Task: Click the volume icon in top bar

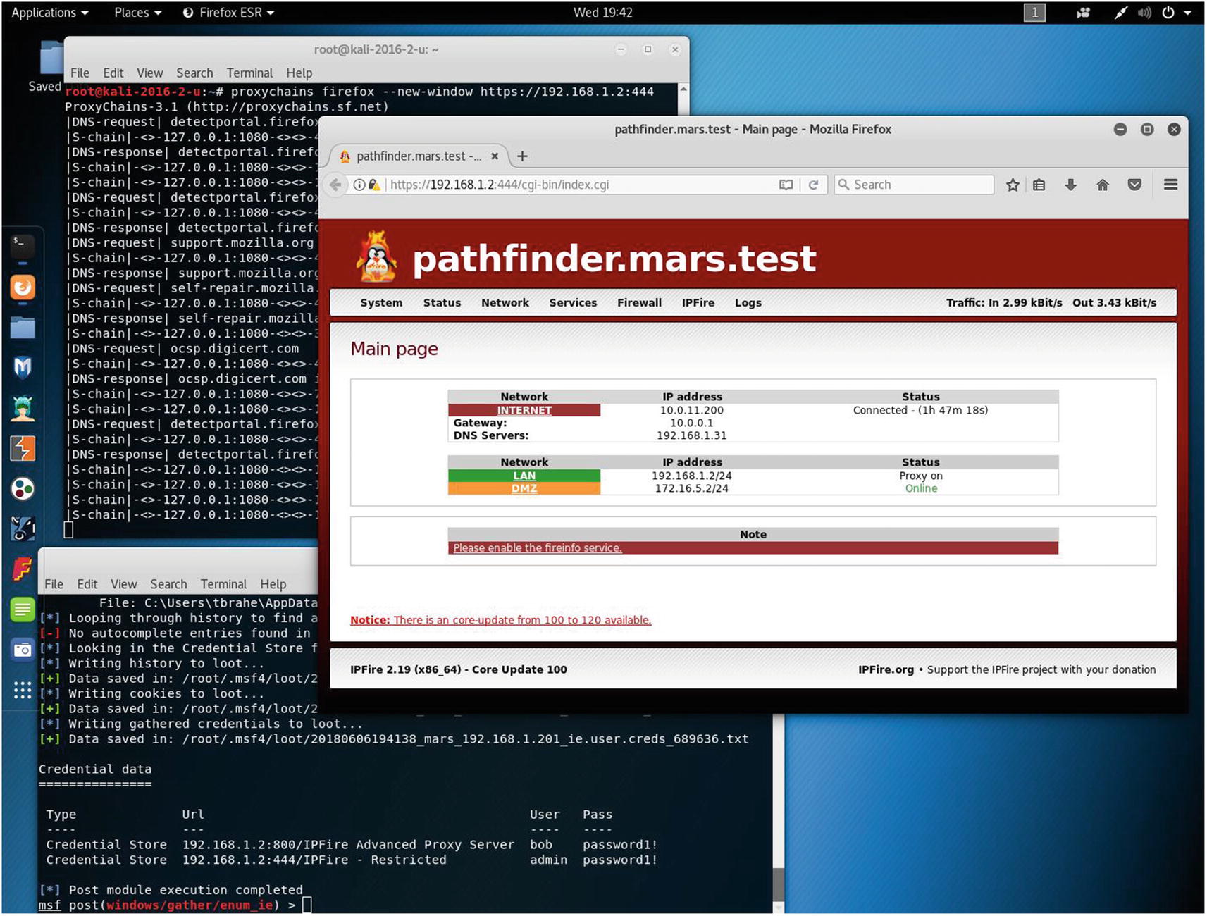Action: pyautogui.click(x=1144, y=13)
